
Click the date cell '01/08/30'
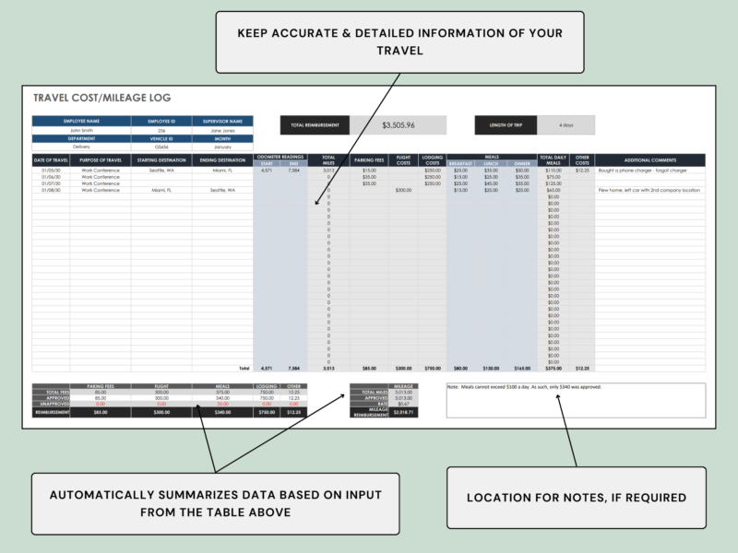coord(51,190)
